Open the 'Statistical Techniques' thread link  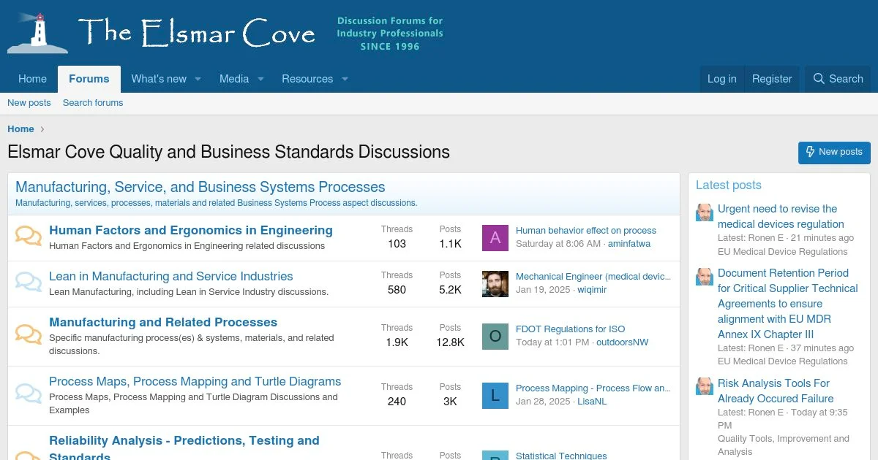pyautogui.click(x=561, y=456)
